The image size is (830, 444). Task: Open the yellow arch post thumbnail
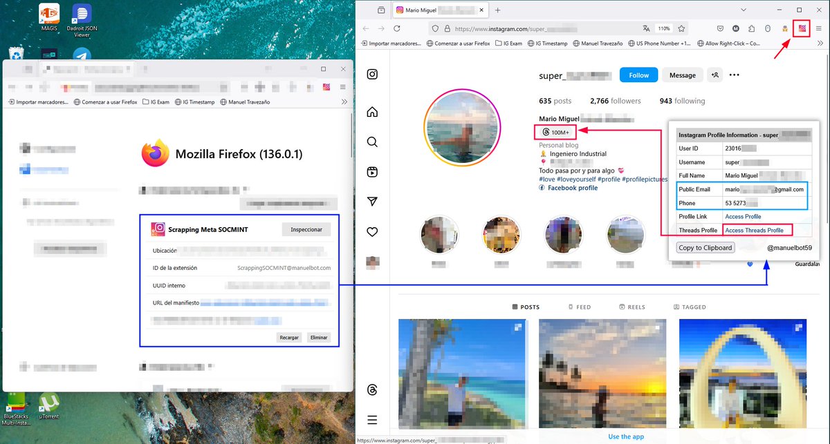click(742, 374)
